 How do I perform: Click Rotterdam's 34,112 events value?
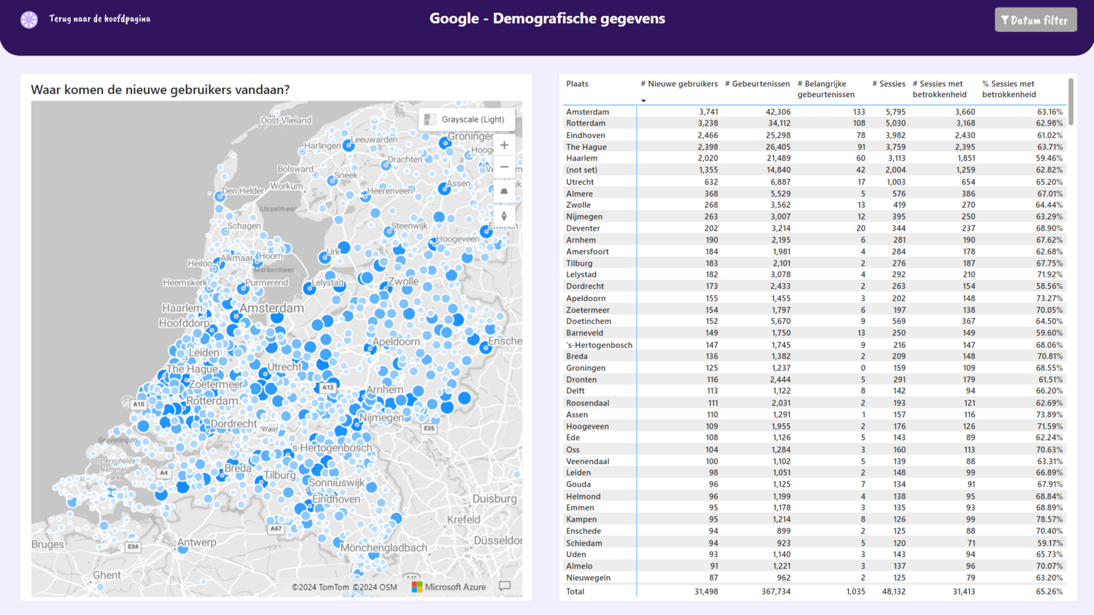point(778,123)
